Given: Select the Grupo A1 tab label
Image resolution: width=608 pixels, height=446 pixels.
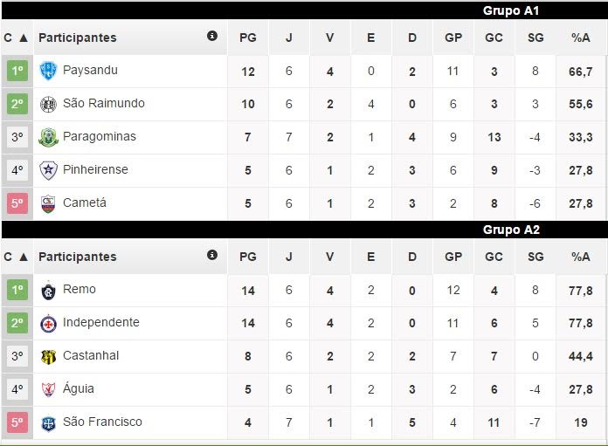Looking at the screenshot, I should click(511, 10).
